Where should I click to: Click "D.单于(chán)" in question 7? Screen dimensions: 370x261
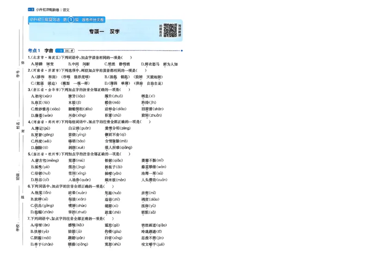point(42,244)
